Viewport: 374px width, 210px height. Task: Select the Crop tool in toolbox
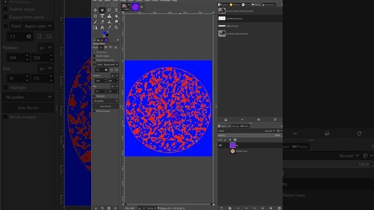[95, 16]
